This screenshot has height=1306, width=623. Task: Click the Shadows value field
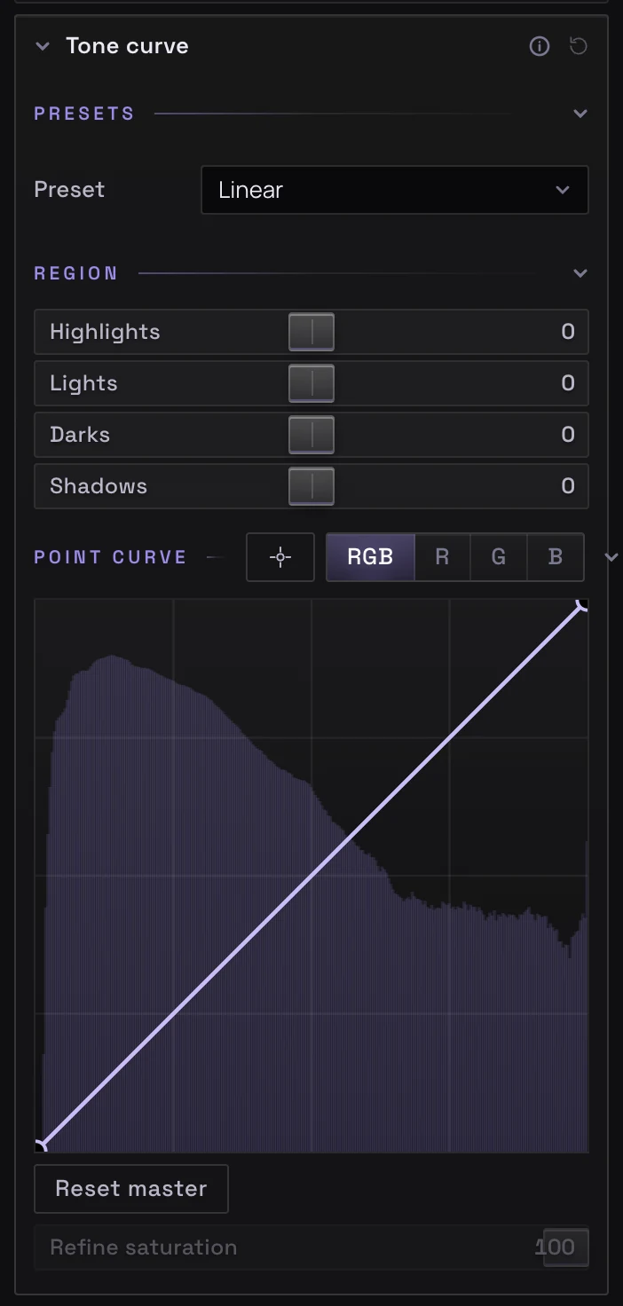pos(568,486)
